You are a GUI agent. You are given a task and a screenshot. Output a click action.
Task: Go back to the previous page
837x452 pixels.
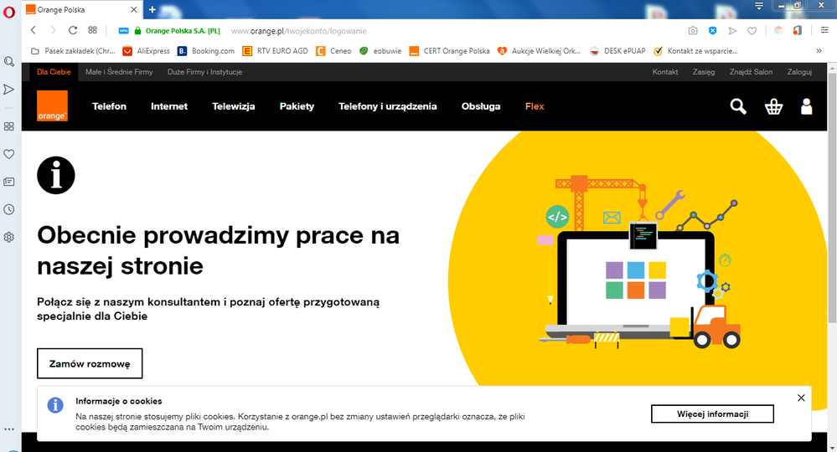tap(34, 30)
